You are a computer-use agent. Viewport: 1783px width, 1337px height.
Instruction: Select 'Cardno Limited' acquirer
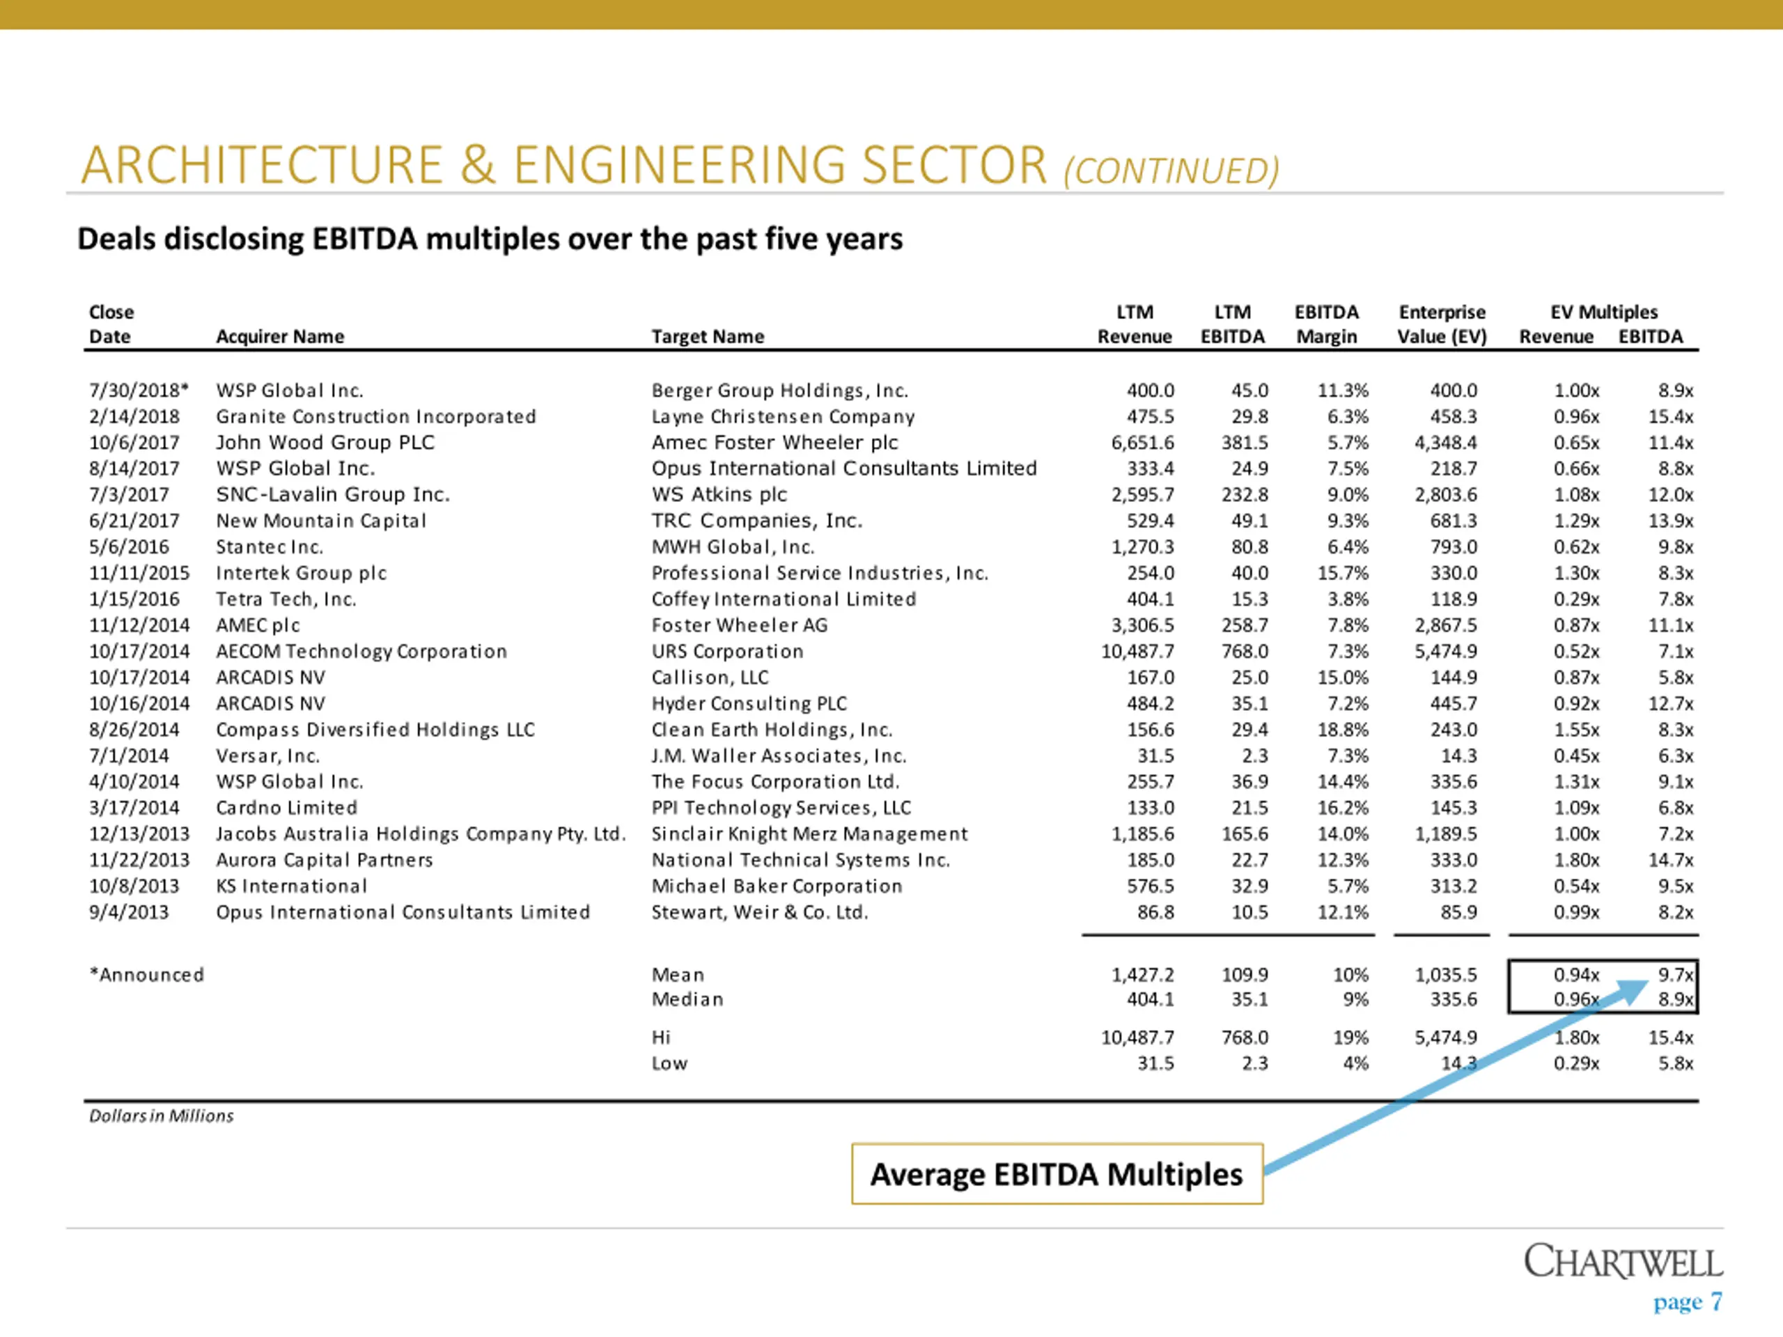pyautogui.click(x=287, y=808)
